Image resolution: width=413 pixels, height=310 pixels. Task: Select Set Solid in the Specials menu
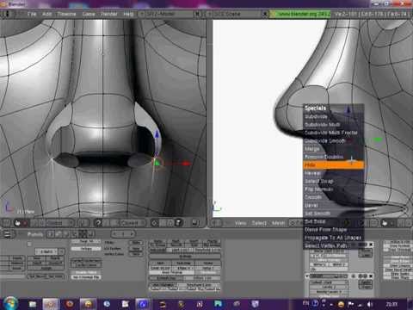(x=334, y=221)
